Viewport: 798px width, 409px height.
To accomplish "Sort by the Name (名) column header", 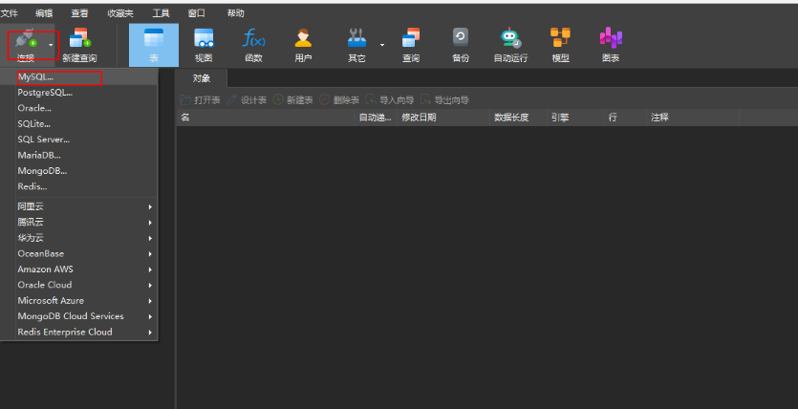I will pos(266,118).
